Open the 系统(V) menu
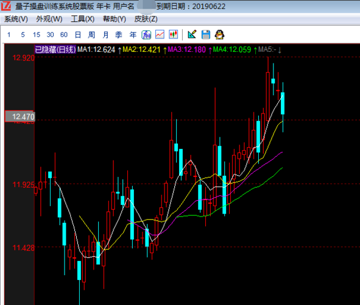 coord(16,19)
